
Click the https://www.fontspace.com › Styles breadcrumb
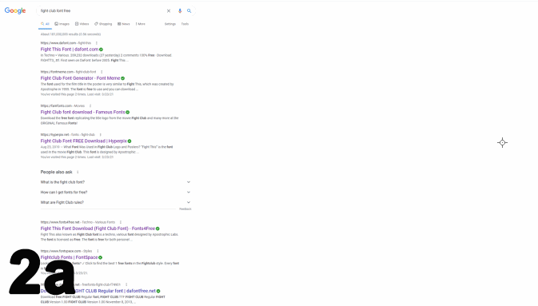pos(66,251)
